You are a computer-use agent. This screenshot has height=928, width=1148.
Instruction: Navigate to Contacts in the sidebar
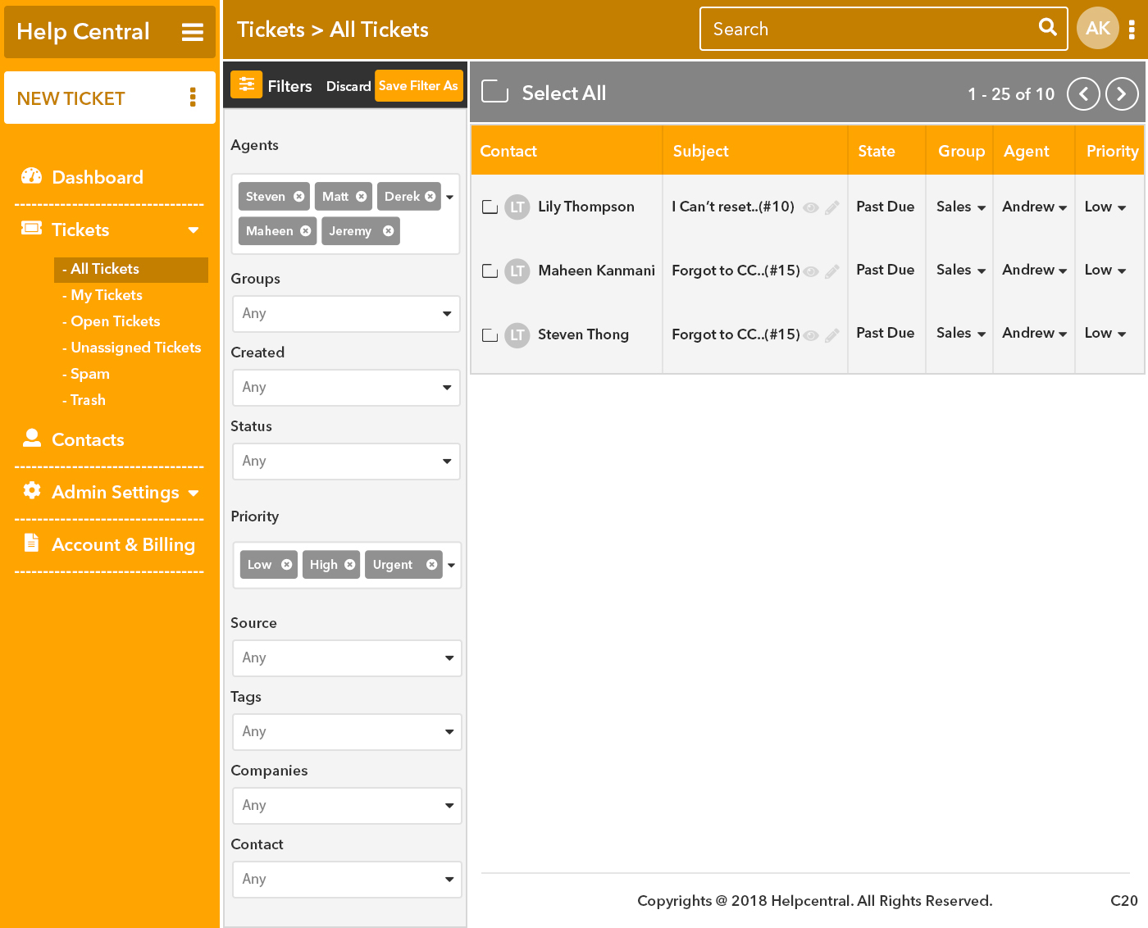(x=88, y=439)
